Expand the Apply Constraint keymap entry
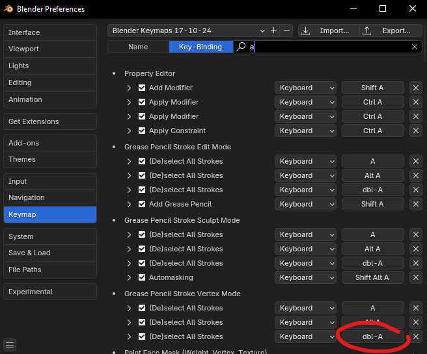Viewport: 427px width, 354px height. click(x=129, y=131)
